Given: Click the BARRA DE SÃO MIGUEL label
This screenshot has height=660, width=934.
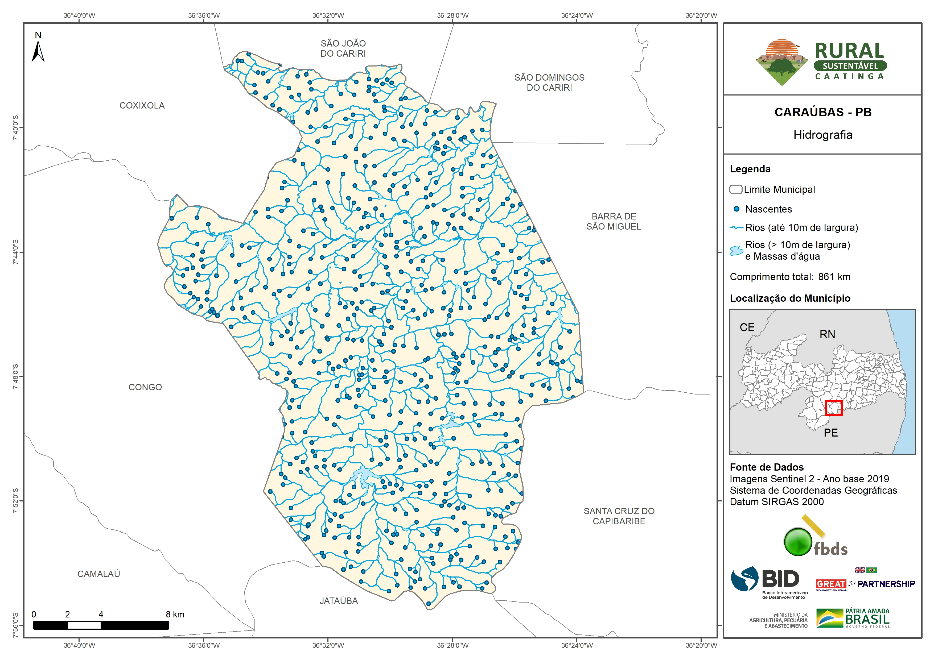Looking at the screenshot, I should click(x=614, y=222).
